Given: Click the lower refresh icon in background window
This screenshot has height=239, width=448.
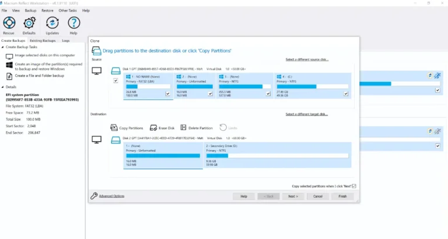Looking at the screenshot, I should [430, 131].
